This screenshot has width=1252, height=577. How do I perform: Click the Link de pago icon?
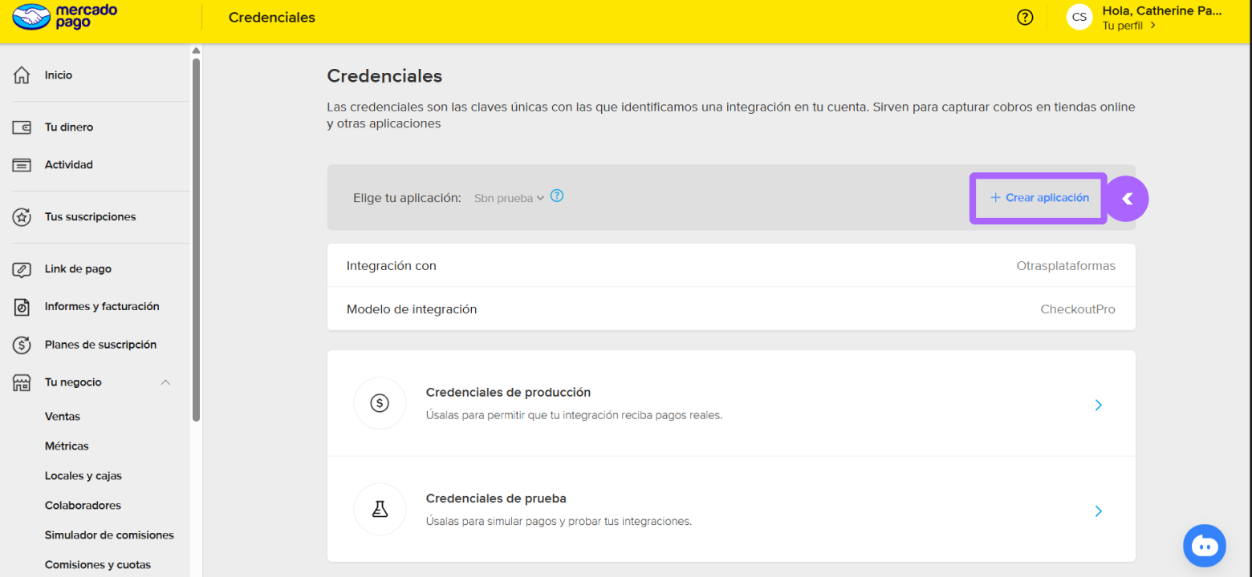[22, 269]
